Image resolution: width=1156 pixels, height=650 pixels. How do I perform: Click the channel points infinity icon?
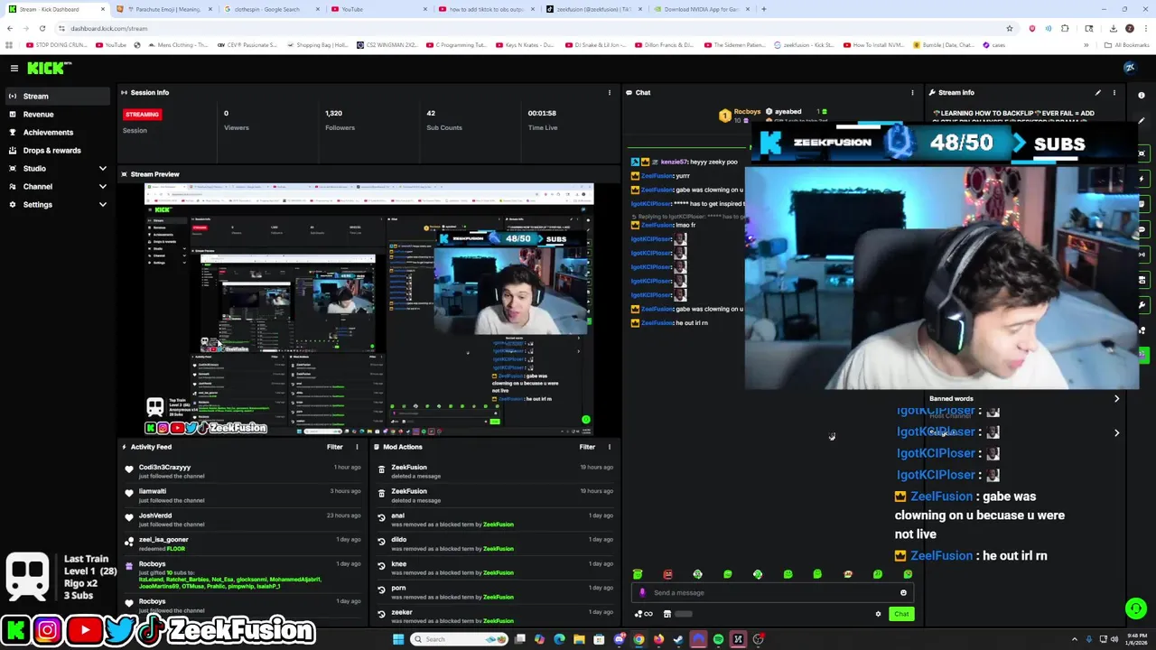click(x=644, y=614)
